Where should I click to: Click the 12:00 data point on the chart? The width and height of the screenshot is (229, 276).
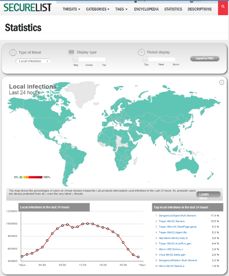tap(83, 224)
